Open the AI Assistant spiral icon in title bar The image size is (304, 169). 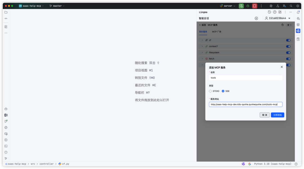coord(271,6)
